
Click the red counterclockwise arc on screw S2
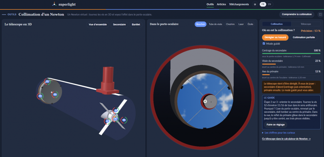coord(105,121)
